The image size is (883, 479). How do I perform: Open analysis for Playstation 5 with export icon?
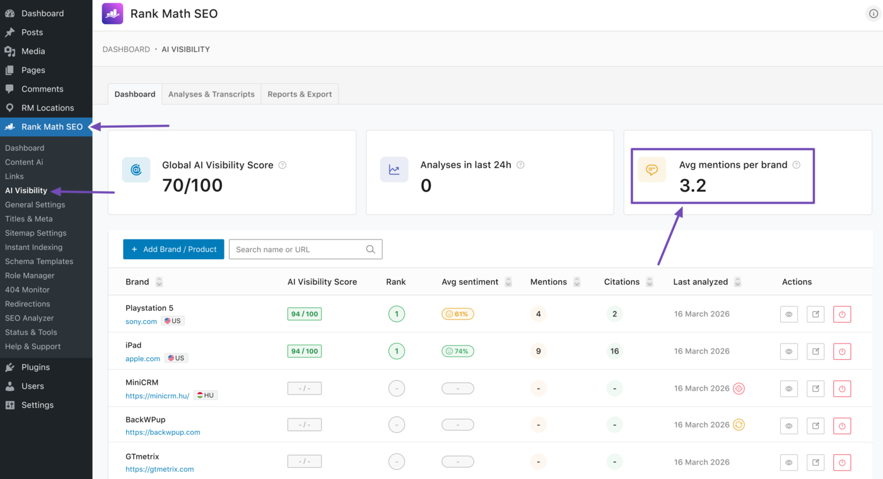816,315
